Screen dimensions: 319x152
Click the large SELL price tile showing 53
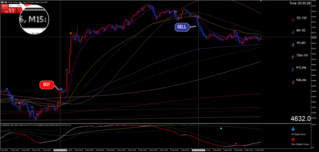click(8, 11)
